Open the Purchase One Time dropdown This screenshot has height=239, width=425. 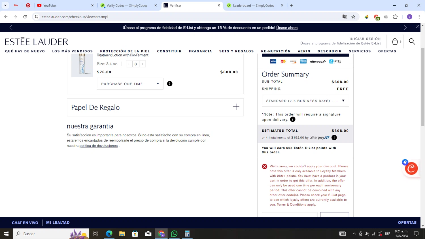pos(130,84)
